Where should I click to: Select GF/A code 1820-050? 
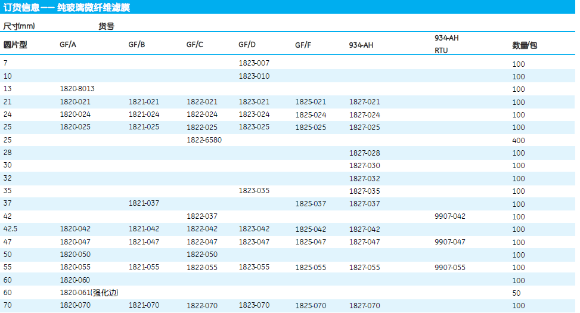(x=76, y=255)
